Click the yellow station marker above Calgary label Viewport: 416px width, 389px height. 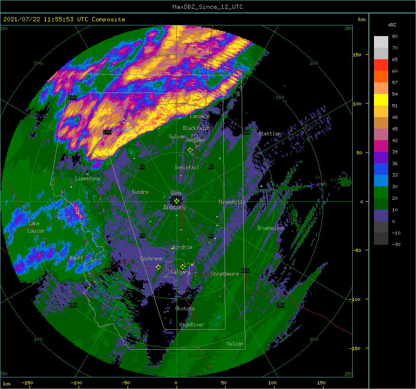pos(183,266)
